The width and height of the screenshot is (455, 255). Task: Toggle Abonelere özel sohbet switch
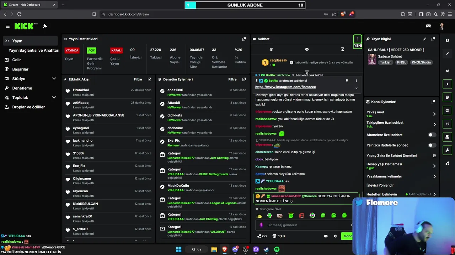(432, 135)
